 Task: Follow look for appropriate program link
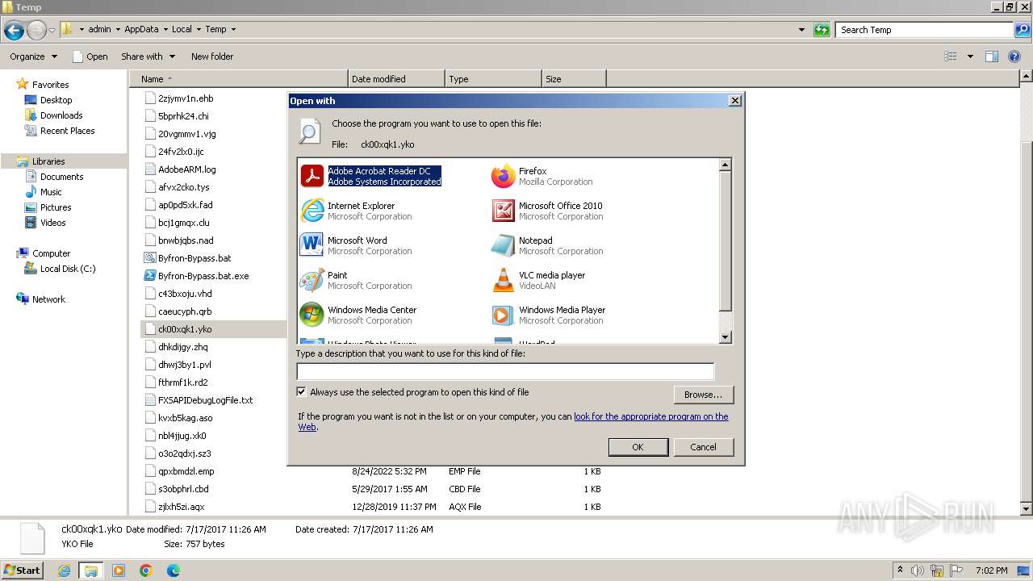[650, 417]
